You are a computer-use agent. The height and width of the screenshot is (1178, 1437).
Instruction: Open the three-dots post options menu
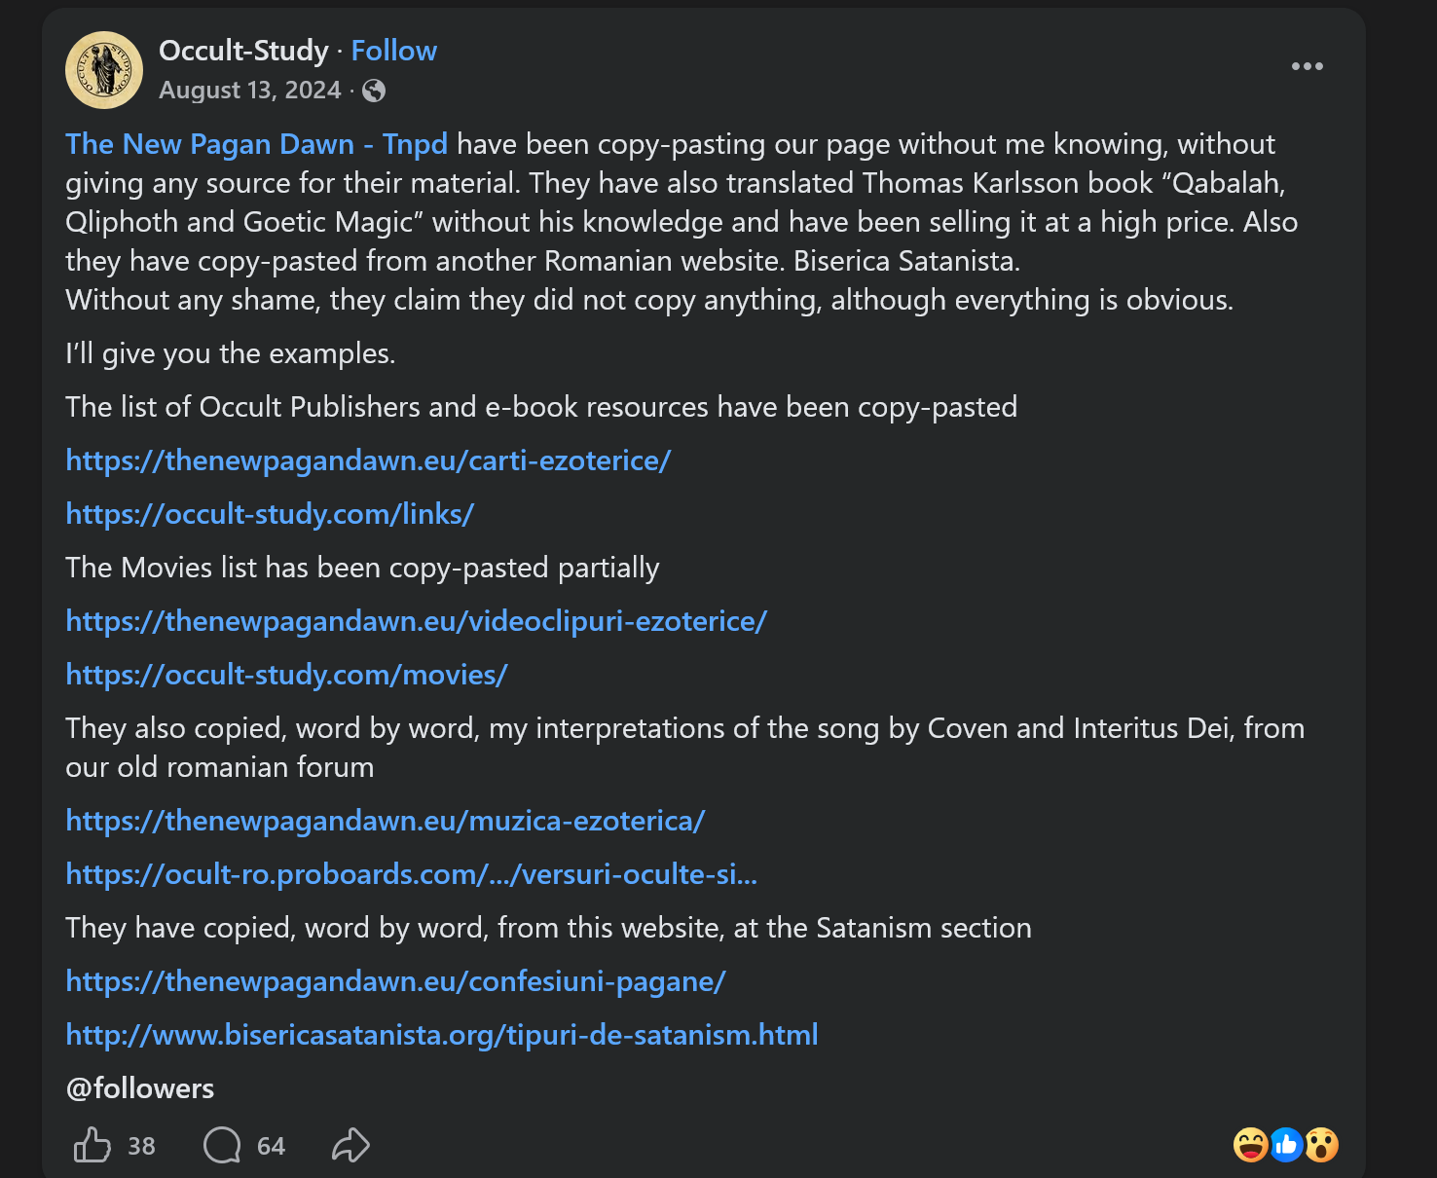(1307, 66)
